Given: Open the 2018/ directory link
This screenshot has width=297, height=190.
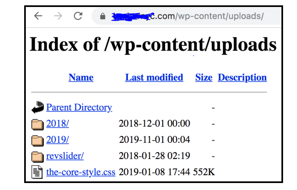Looking at the screenshot, I should pyautogui.click(x=58, y=124).
